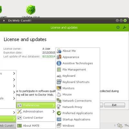Open Monitors preferences entry

pyautogui.click(x=78, y=88)
